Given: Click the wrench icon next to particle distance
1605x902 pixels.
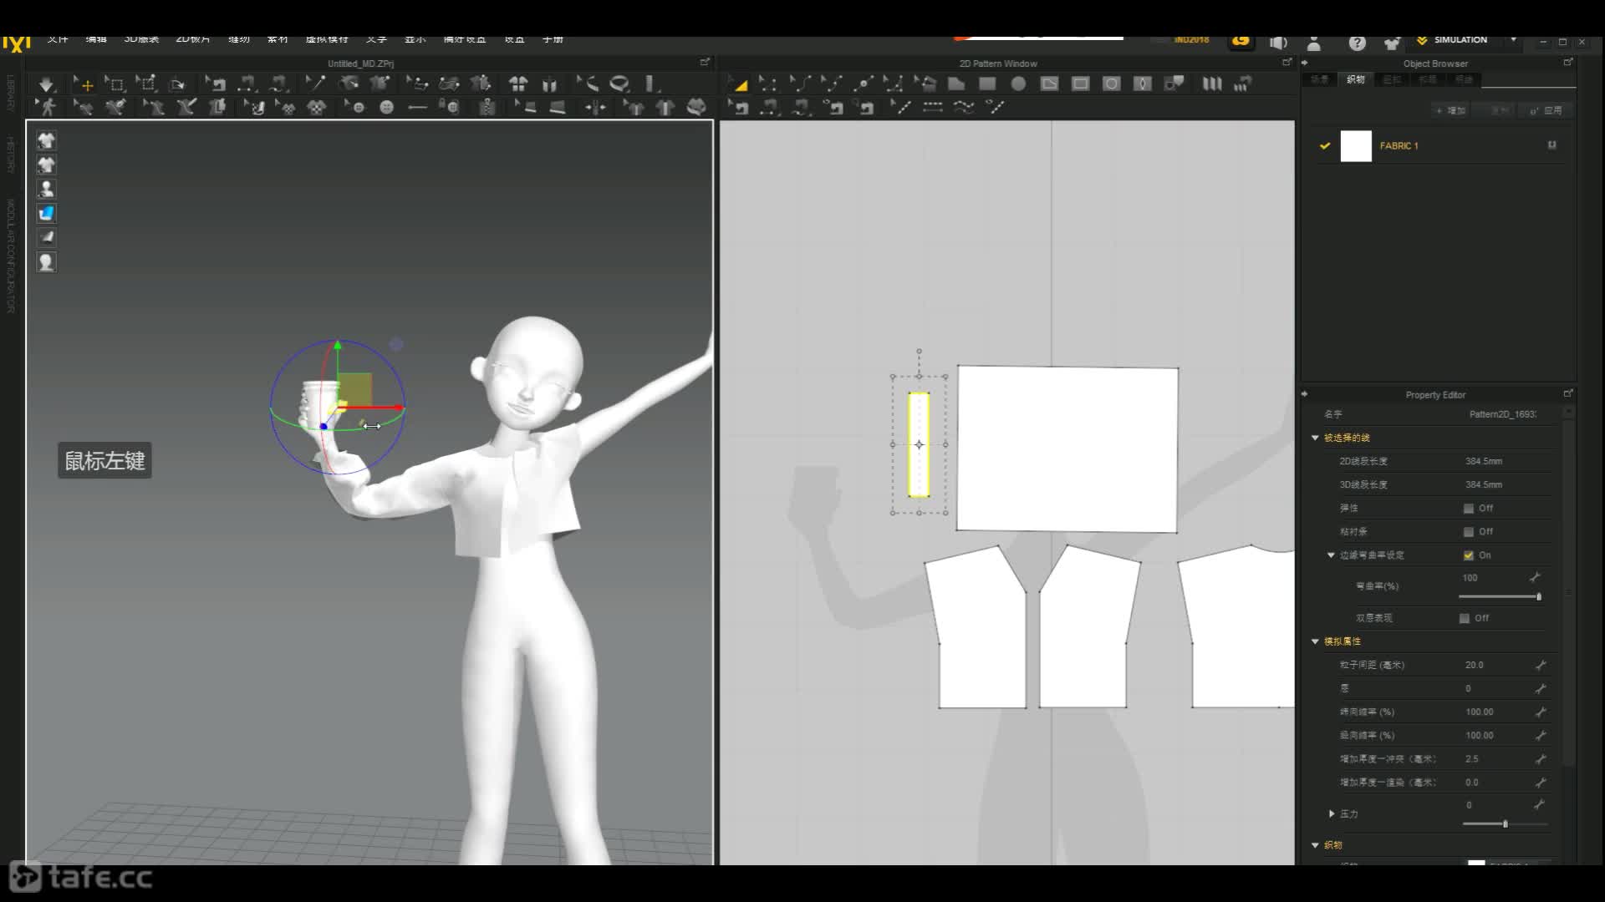Looking at the screenshot, I should pos(1540,665).
